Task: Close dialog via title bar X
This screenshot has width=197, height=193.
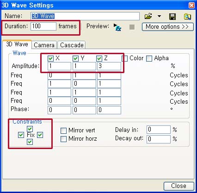Action: (191, 5)
